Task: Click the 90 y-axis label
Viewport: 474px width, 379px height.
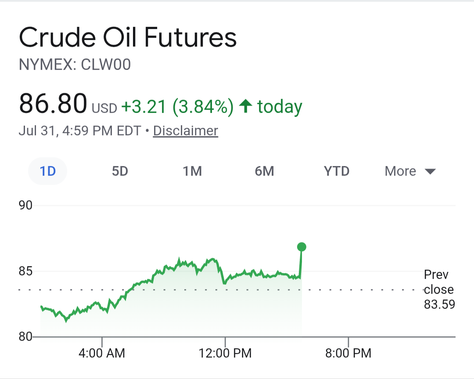Action: (25, 206)
